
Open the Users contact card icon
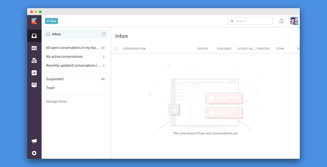coord(34,48)
